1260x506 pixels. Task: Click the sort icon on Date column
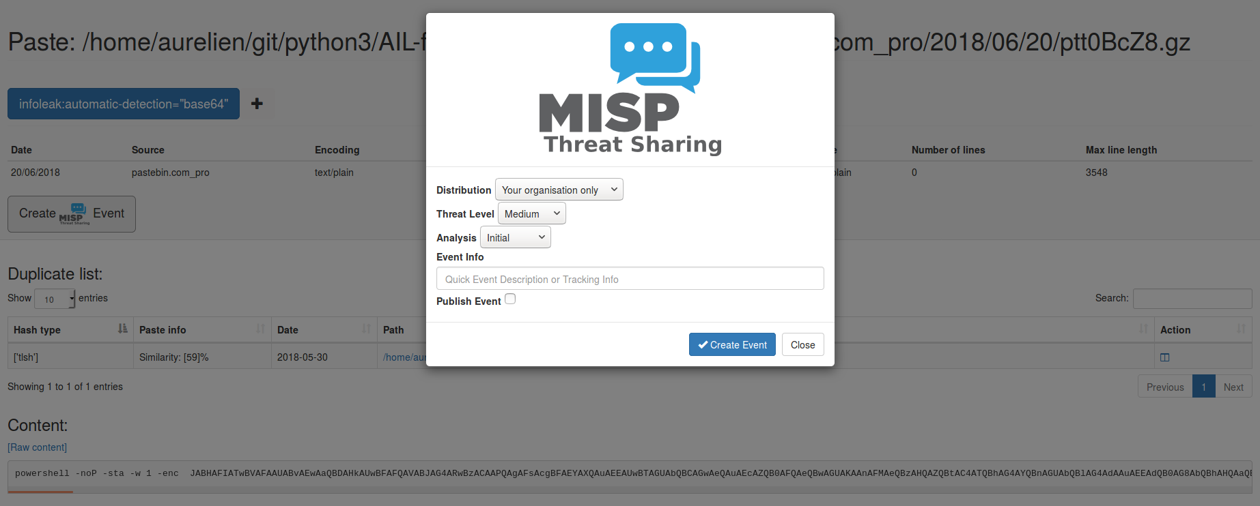coord(366,329)
